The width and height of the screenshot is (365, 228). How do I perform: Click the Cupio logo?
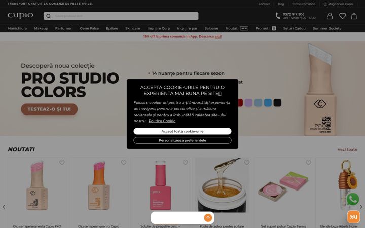click(x=20, y=16)
